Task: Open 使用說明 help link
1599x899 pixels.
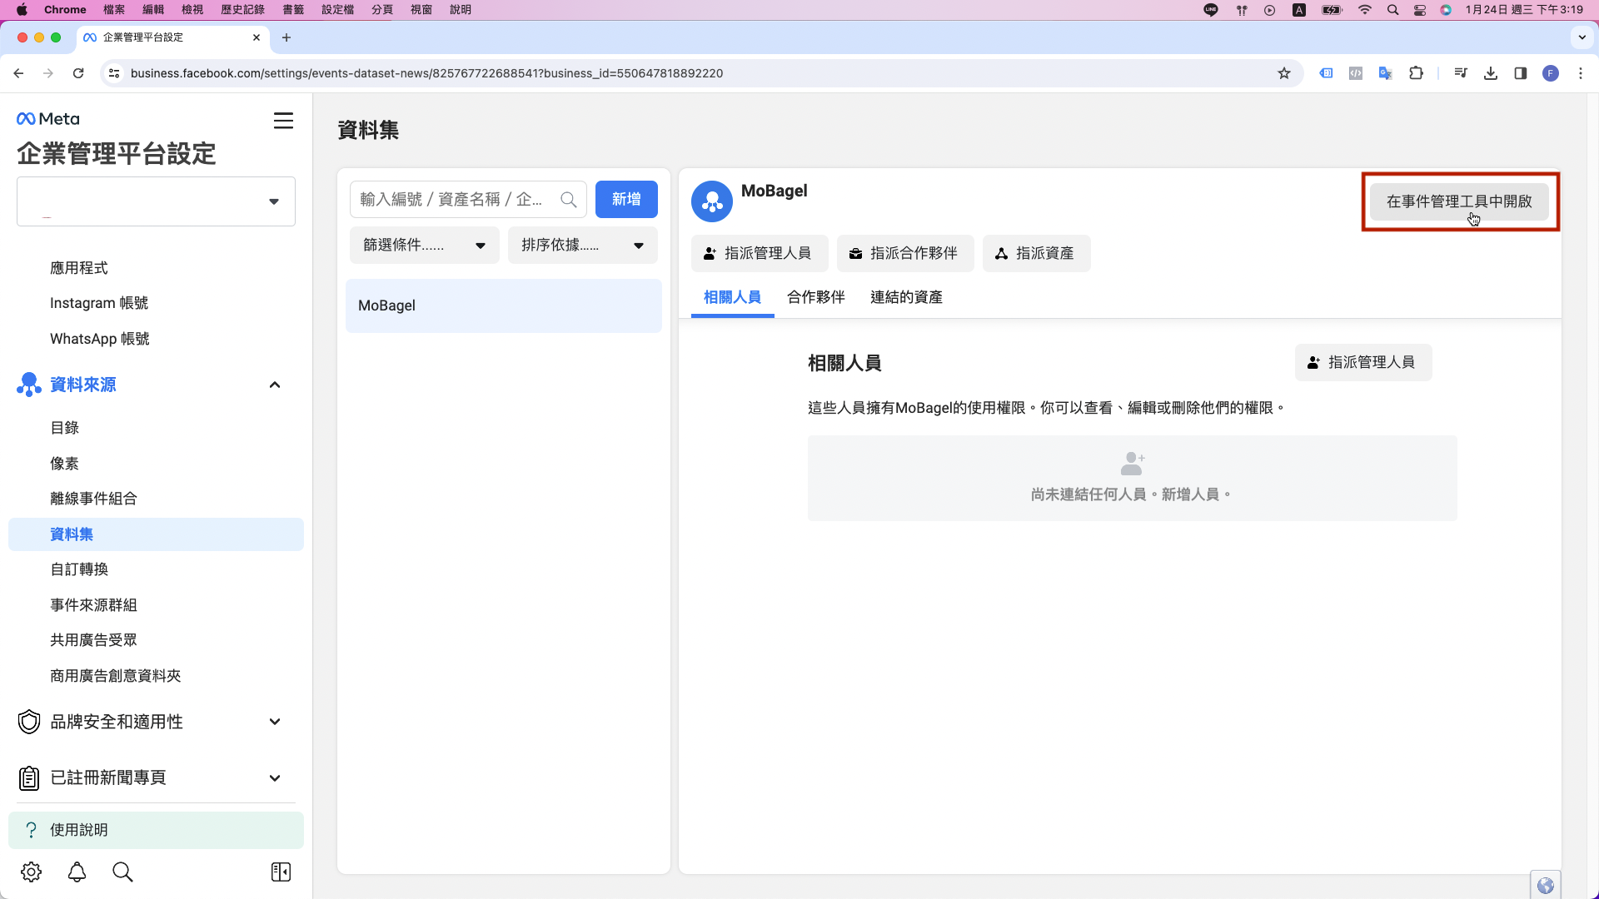Action: click(x=156, y=830)
